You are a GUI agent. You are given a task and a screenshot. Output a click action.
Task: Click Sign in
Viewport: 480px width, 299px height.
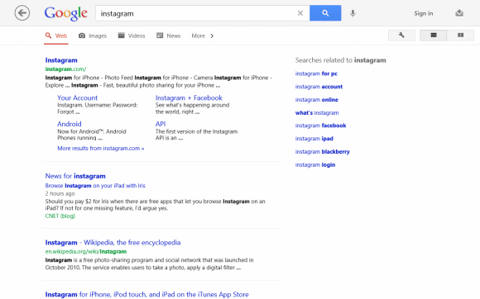point(424,13)
